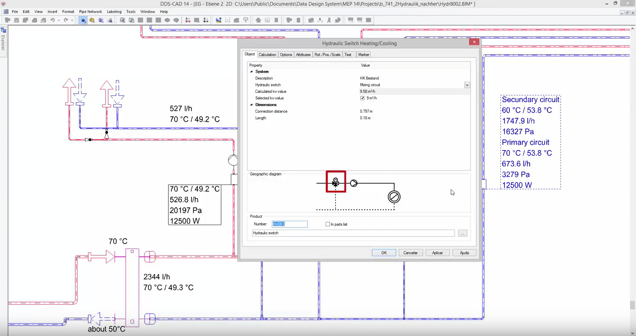This screenshot has width=636, height=336.
Task: Open the Hydraulic switch type dropdown
Action: click(467, 85)
